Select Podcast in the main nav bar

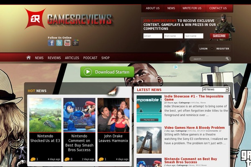tap(90, 58)
